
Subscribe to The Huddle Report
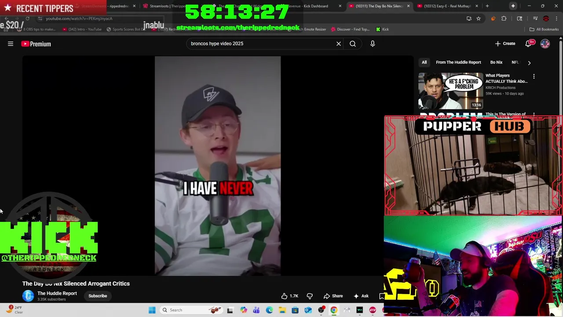[x=98, y=296]
